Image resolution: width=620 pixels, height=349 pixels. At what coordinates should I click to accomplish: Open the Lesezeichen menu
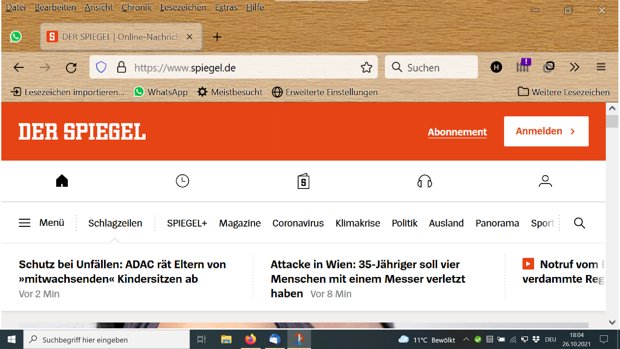(x=183, y=7)
